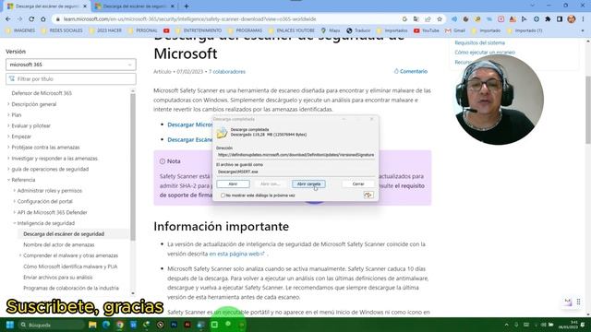Click the Comentario feedback link
591x332 pixels.
pos(410,71)
